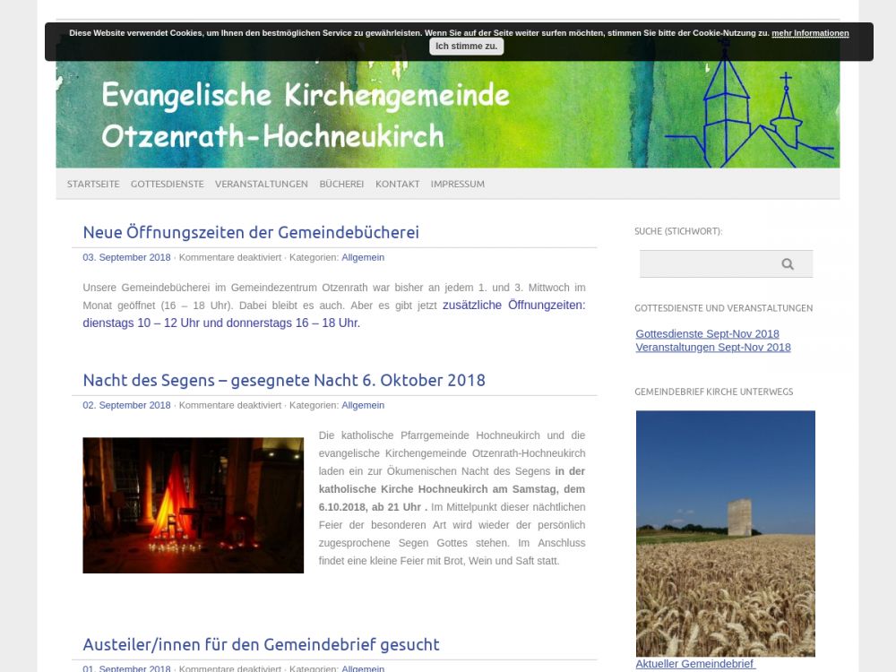Click the candlelit church photo thumbnail
The width and height of the screenshot is (896, 672).
[193, 505]
